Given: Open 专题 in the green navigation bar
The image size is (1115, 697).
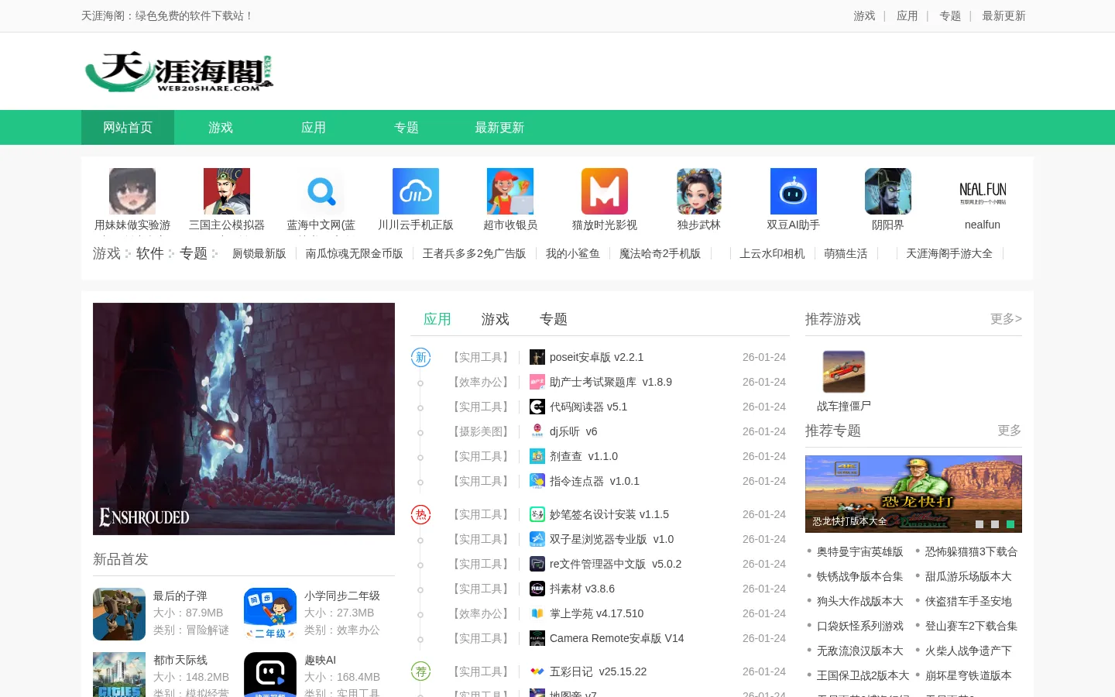Looking at the screenshot, I should click(407, 128).
